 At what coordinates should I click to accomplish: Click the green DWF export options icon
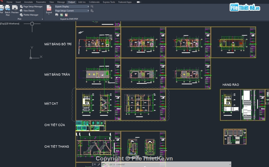point(62,15)
